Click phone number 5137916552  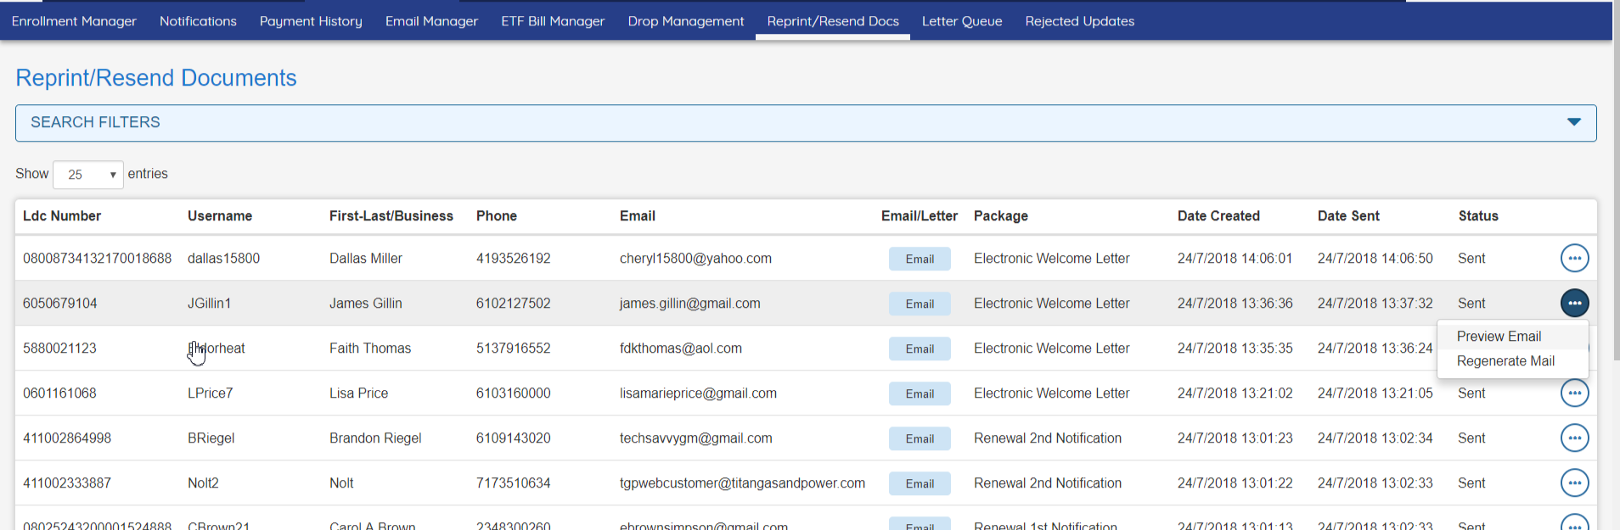pyautogui.click(x=513, y=349)
